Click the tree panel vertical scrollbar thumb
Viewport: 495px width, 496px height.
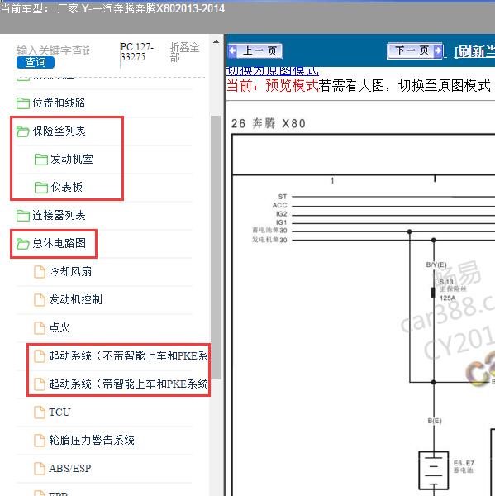pos(216,246)
